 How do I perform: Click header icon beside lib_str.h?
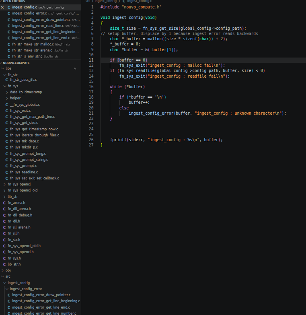coord(4,264)
